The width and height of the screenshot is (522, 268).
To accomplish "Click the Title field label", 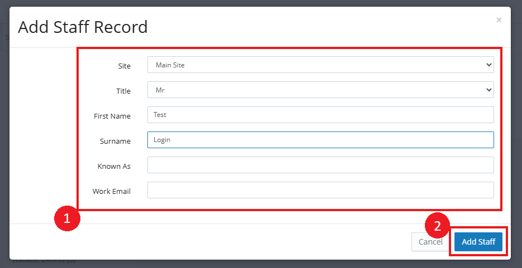I will point(123,91).
